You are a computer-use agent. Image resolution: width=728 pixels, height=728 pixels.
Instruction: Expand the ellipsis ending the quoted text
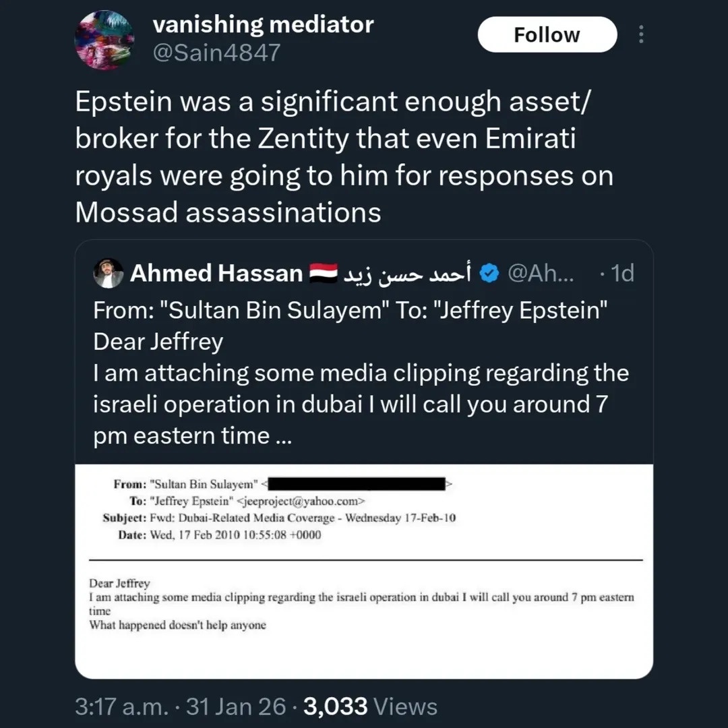tap(283, 436)
